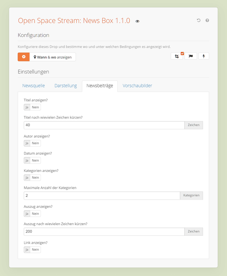Click 'Zeichen' suffix of excerpt length field
The height and width of the screenshot is (276, 227).
(194, 232)
